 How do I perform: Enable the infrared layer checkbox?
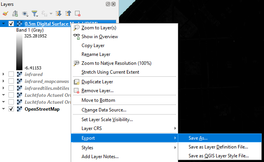click(11, 74)
